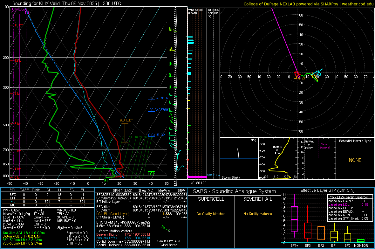This screenshot has height=249, width=375.
Task: Click the SEVERE HAIL column heading
Action: 257,199
